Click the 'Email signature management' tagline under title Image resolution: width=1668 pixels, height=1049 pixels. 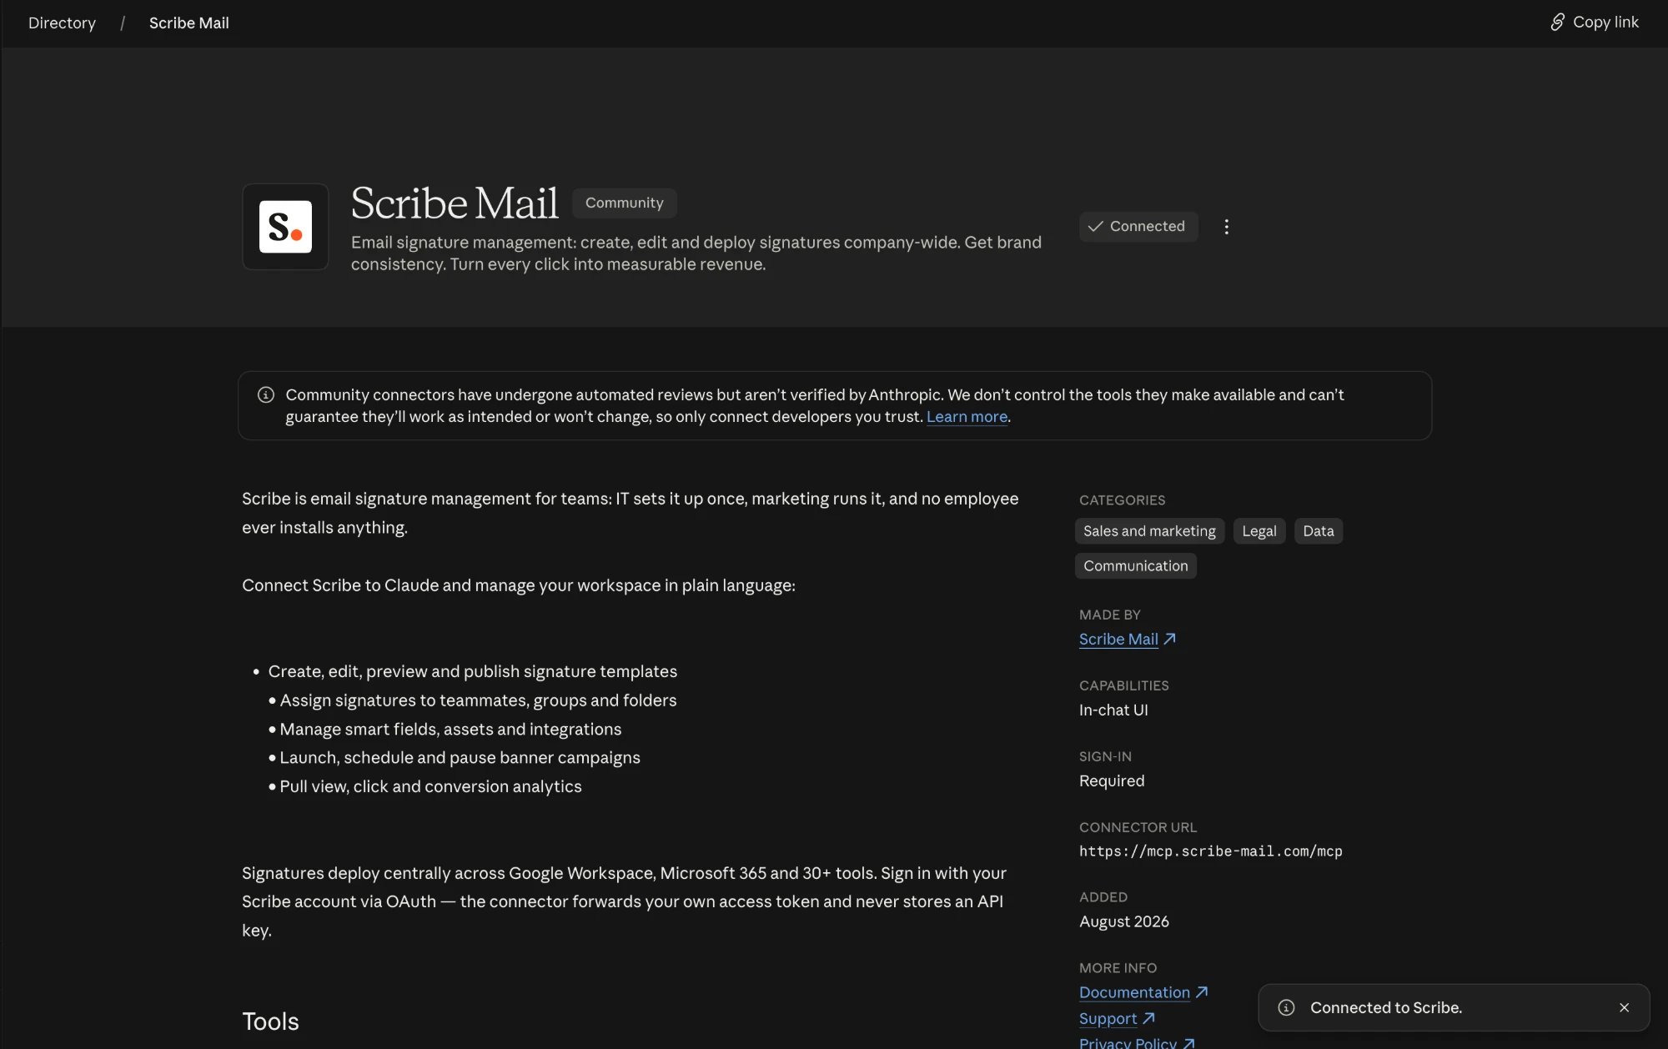[696, 253]
